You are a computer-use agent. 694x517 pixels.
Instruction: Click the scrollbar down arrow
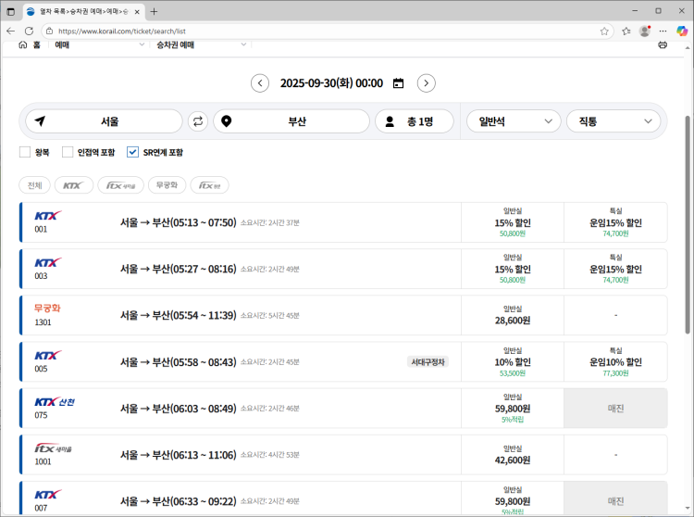tap(688, 509)
